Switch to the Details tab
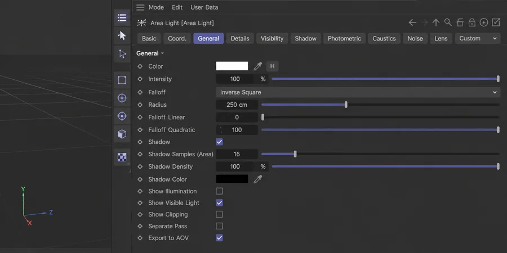Viewport: 507px width, 253px height. [x=240, y=38]
